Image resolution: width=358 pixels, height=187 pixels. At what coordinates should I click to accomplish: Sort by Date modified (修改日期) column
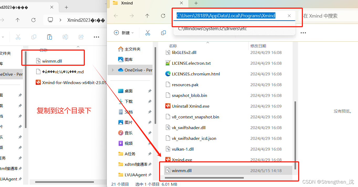coord(258,46)
